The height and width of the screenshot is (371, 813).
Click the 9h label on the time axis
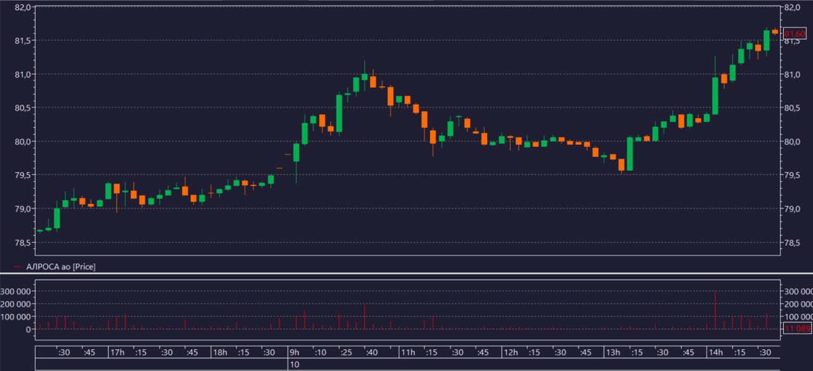[295, 352]
